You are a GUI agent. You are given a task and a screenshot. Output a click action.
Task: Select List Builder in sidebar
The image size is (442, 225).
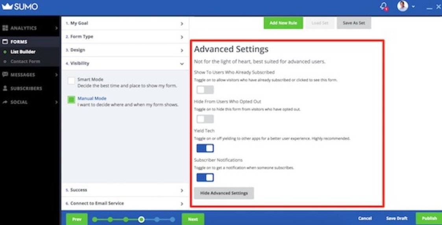coord(23,52)
